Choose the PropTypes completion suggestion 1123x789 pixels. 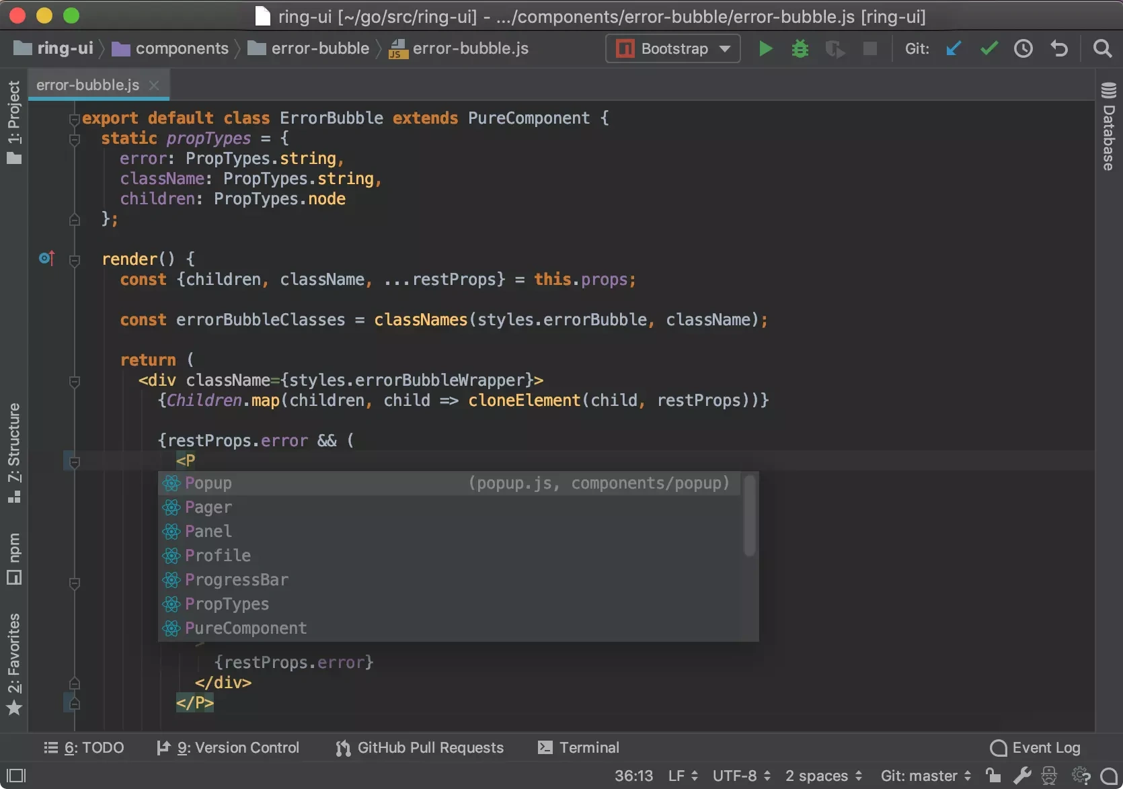pyautogui.click(x=449, y=604)
